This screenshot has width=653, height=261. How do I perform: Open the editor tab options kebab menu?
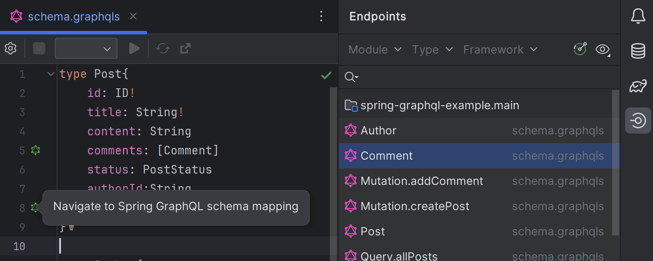(321, 16)
